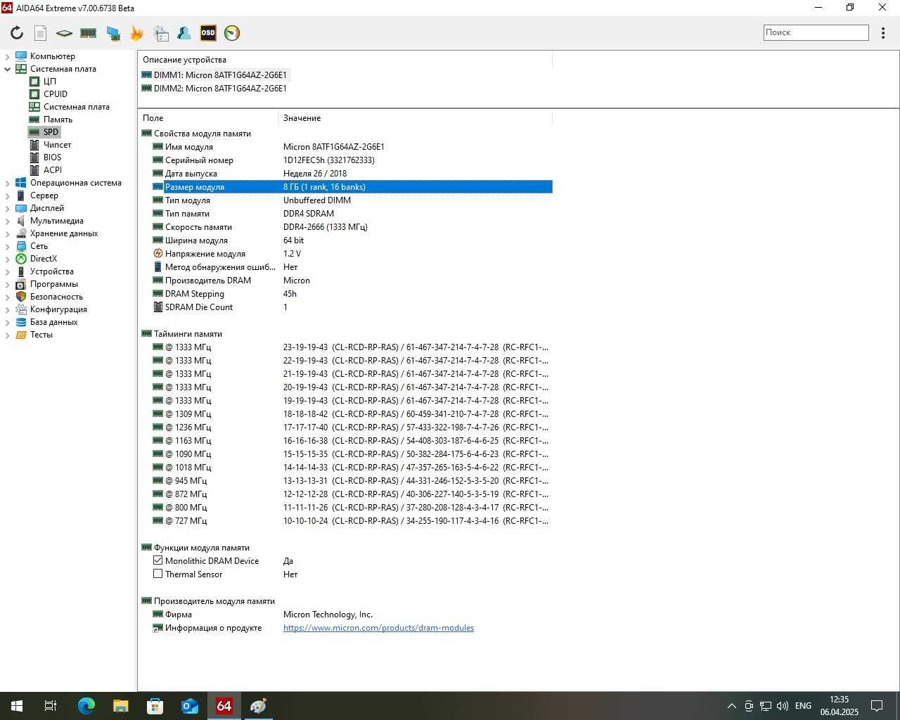Open the Report page icon
The image size is (900, 720).
(41, 33)
